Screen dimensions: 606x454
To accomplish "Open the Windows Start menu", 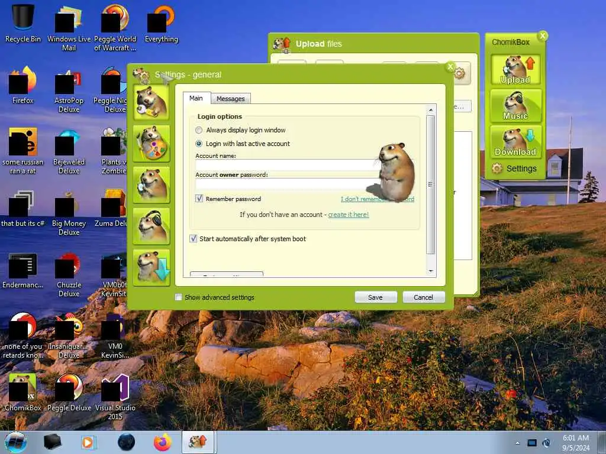I will (15, 442).
